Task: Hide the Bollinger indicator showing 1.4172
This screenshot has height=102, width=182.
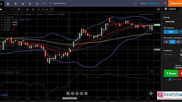Action: [5, 20]
